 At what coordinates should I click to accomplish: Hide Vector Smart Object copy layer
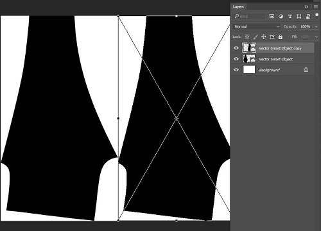[236, 48]
